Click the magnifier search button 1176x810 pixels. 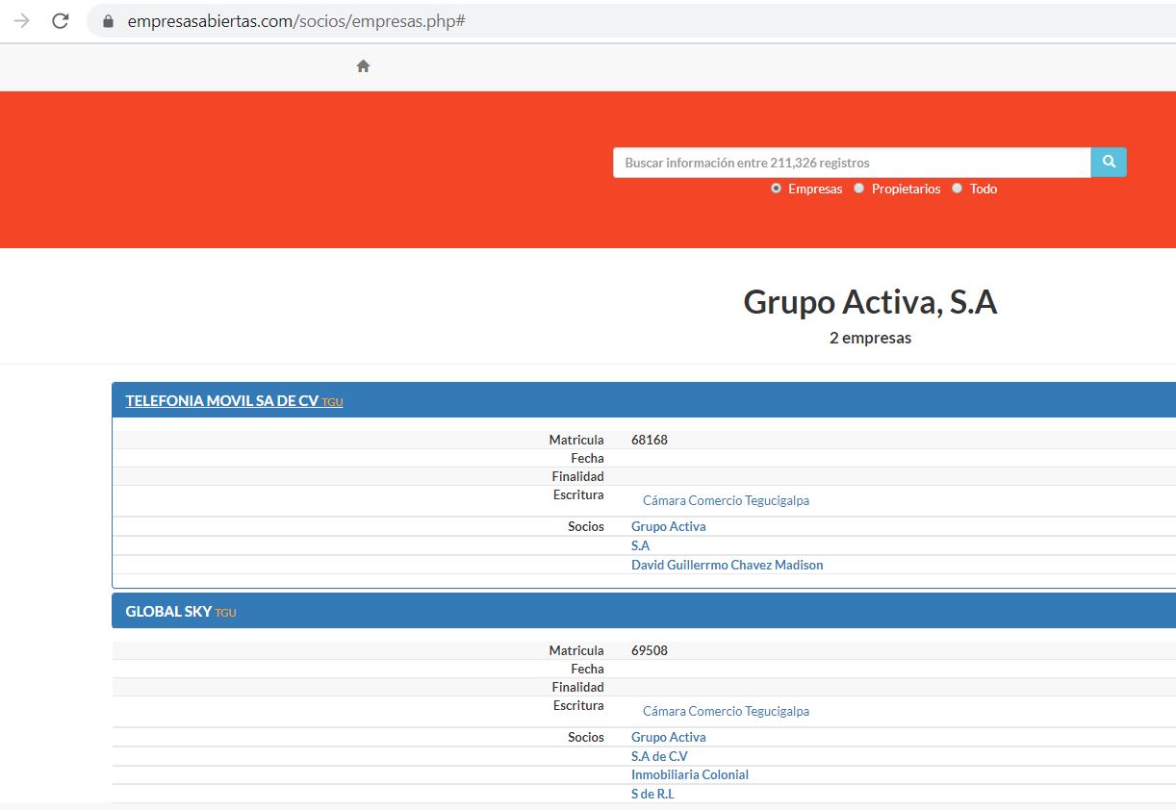(1109, 163)
